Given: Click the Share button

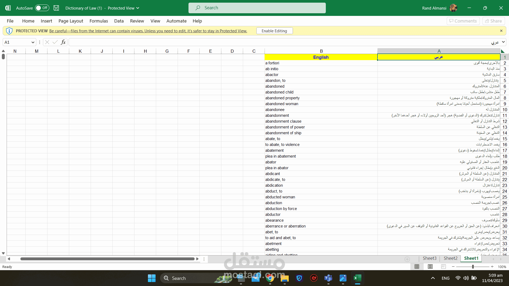Looking at the screenshot, I should (494, 21).
